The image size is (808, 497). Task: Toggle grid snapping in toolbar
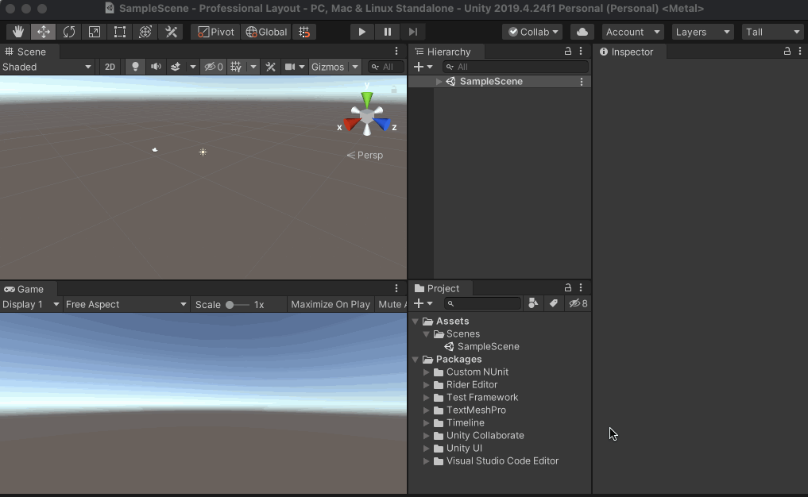[304, 32]
